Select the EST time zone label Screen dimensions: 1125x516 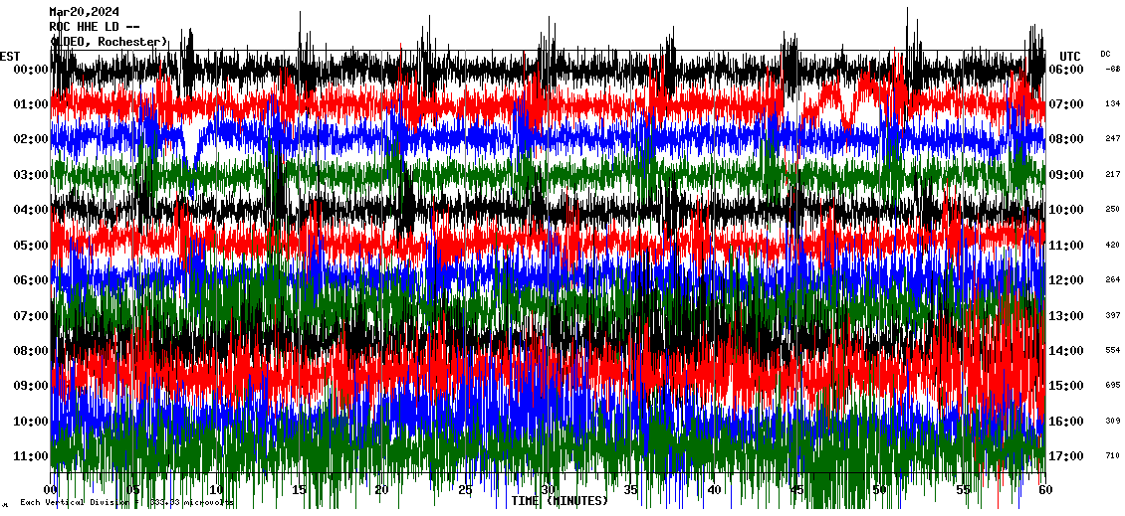tap(10, 56)
